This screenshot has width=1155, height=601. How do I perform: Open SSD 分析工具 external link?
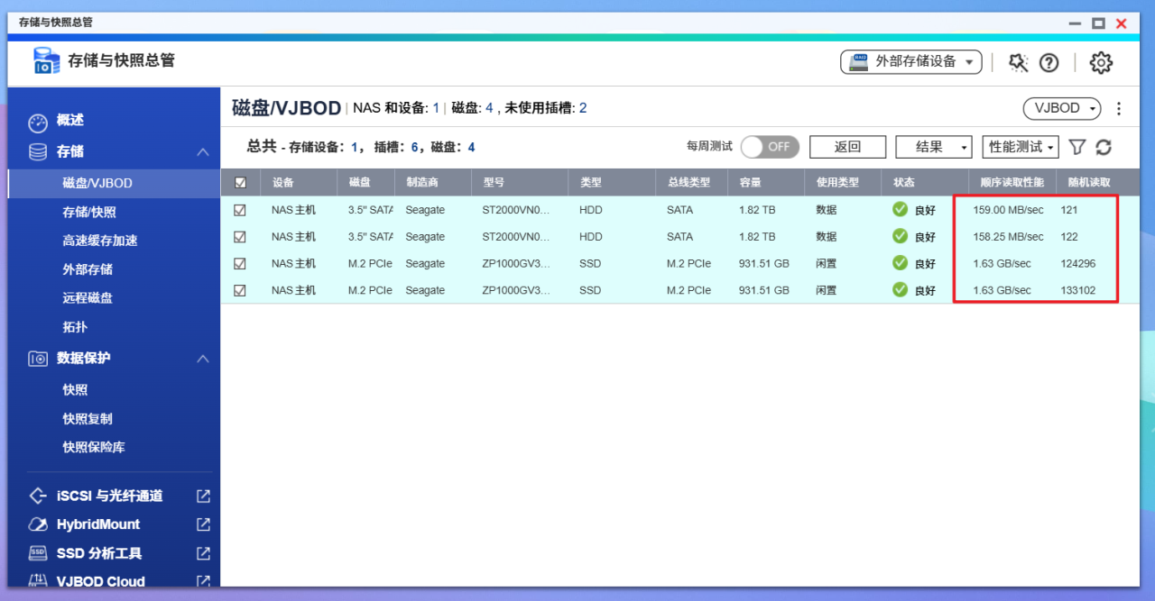pyautogui.click(x=201, y=552)
